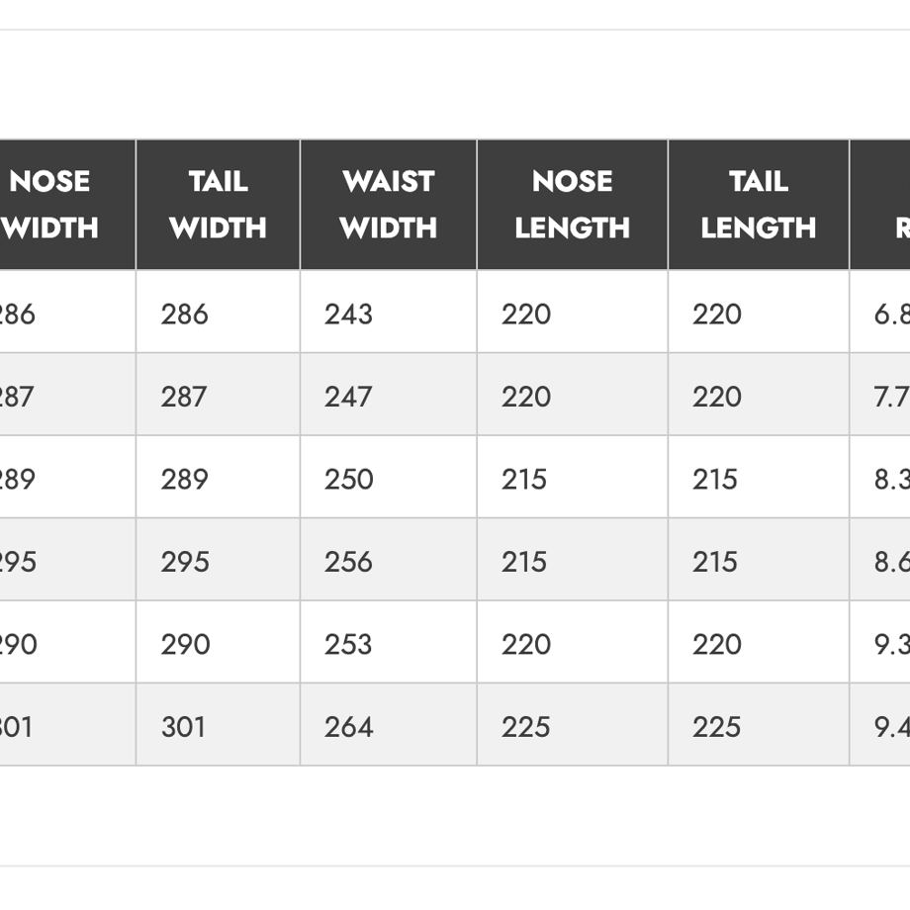Image resolution: width=910 pixels, height=910 pixels.
Task: Select the 256 waist width cell
Action: tap(389, 559)
